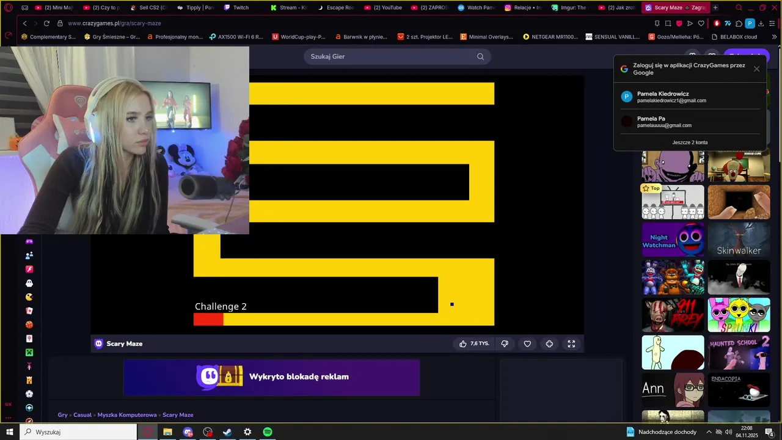Open the playing cards category icon in the sidebar
Screen dimensions: 782x440
pos(29,311)
